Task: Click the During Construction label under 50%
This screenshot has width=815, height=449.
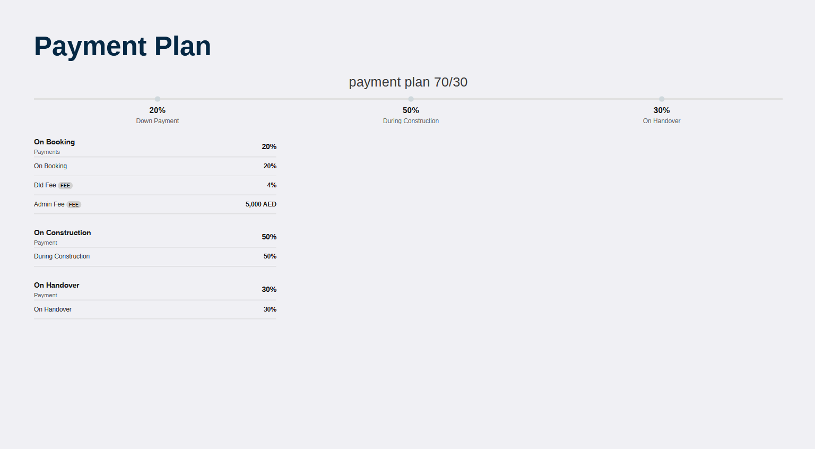Action: [411, 121]
